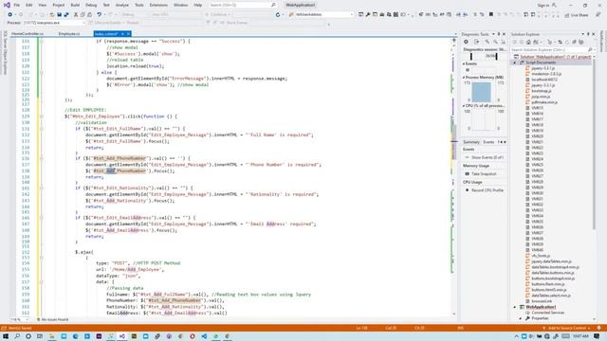607x341 pixels.
Task: Click Take Snapshot
Action: 484,174
